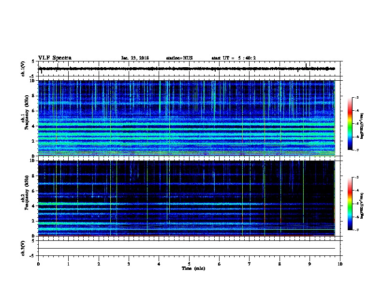This screenshot has height=296, width=383.
Task: Click the color bar beside ch.1 spectrogram
Action: point(350,124)
